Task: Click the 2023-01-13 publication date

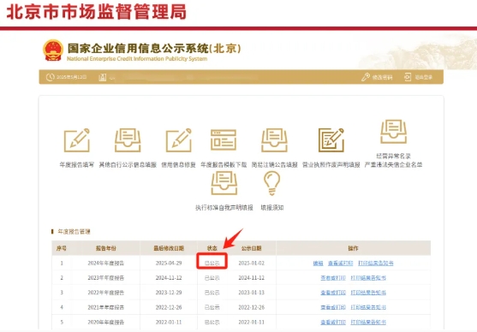Action: 252,293
